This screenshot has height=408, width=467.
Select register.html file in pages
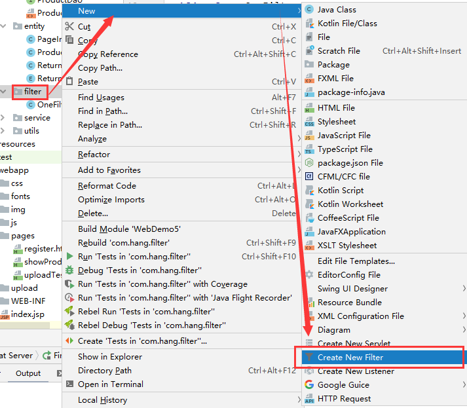pos(43,249)
